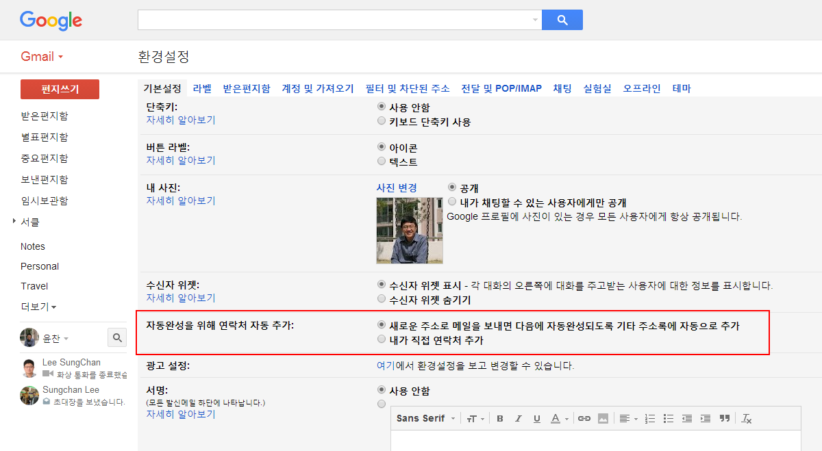Click inside the signature text area
The height and width of the screenshot is (451, 822).
coord(596,440)
